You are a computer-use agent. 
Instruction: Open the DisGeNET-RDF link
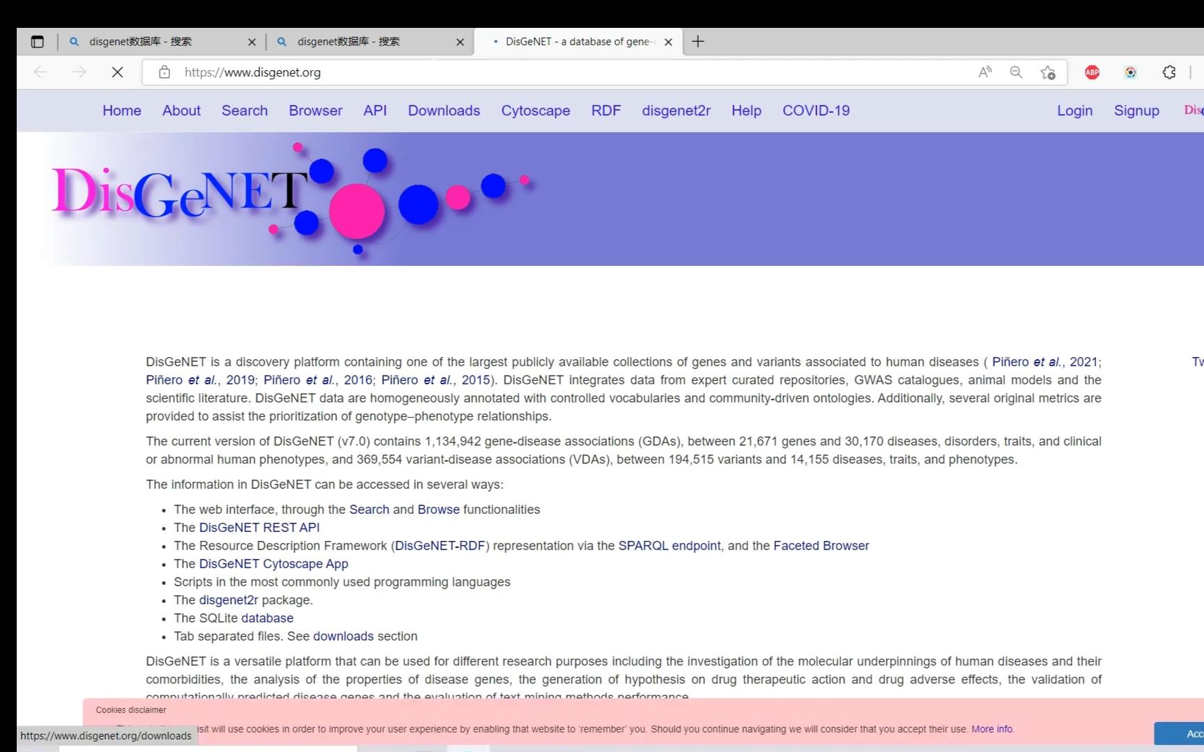click(x=440, y=546)
